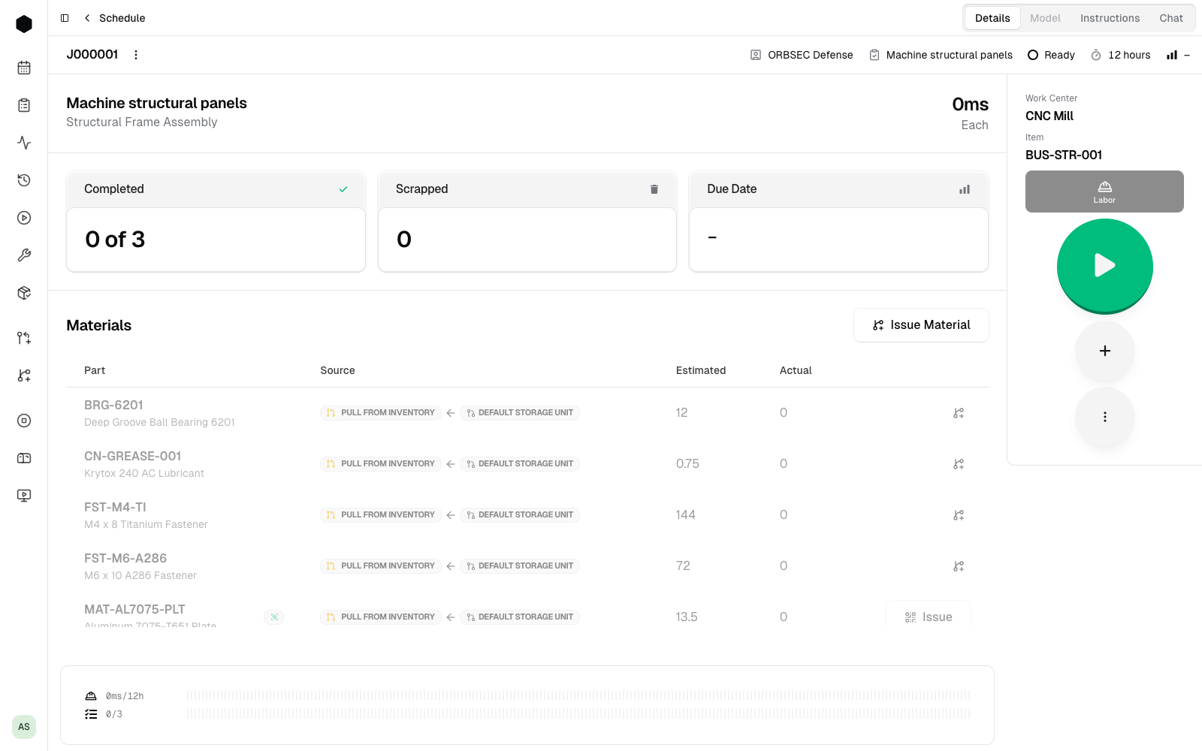1202x751 pixels.
Task: Click Pull From Inventory badge for FST-M4-TI
Action: coord(381,515)
